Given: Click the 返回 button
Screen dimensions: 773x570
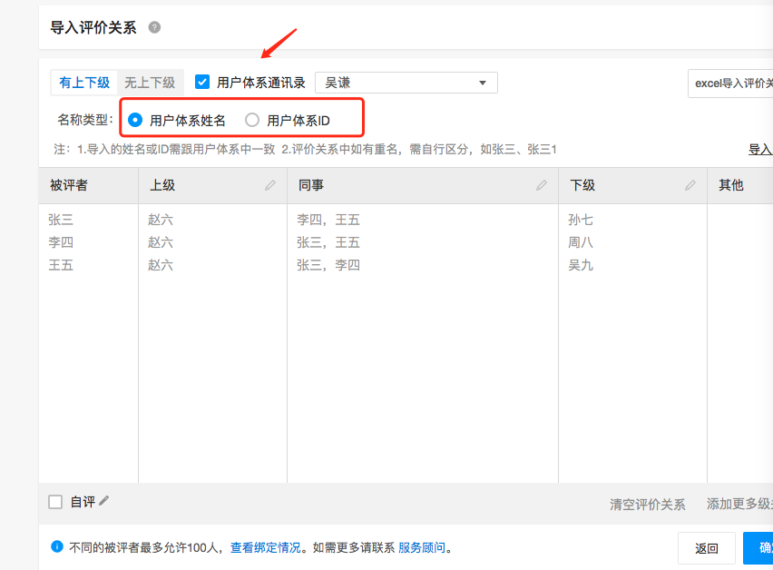Looking at the screenshot, I should tap(707, 548).
